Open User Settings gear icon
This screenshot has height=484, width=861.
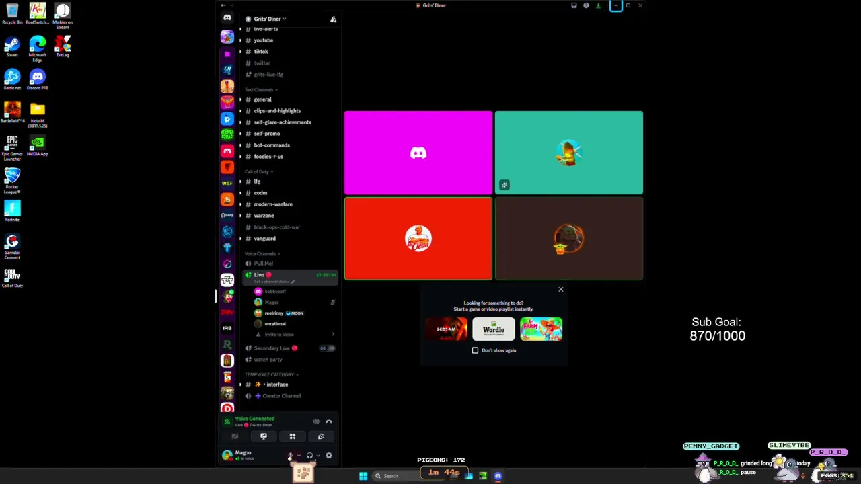(x=329, y=456)
